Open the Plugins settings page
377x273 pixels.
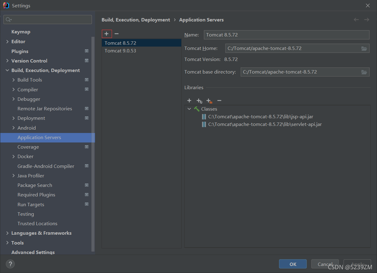pyautogui.click(x=20, y=51)
